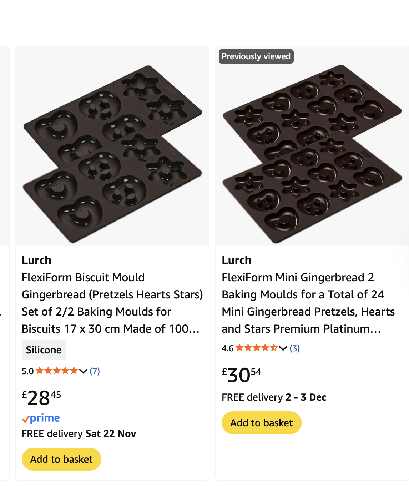Viewport: 409px width, 486px height.
Task: Click the five-star icons beside the 5.0 rating
Action: (56, 371)
